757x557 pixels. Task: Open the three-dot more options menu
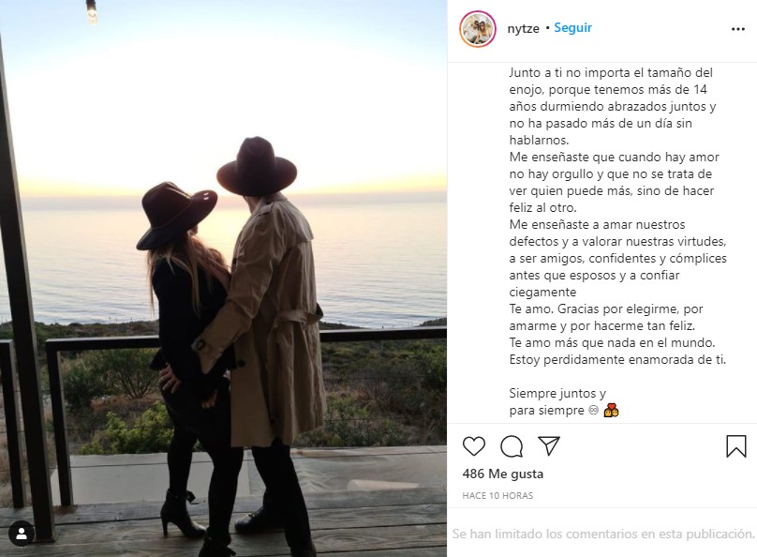point(737,29)
